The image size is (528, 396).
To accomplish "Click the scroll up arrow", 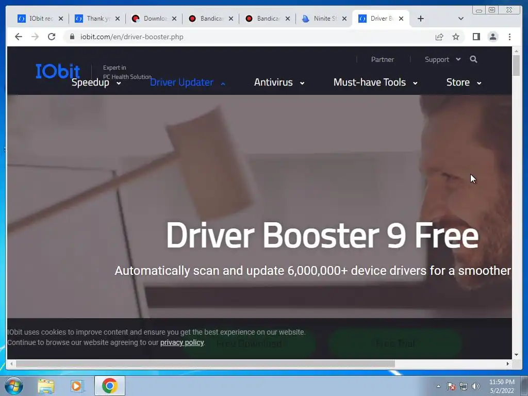I will [x=516, y=51].
